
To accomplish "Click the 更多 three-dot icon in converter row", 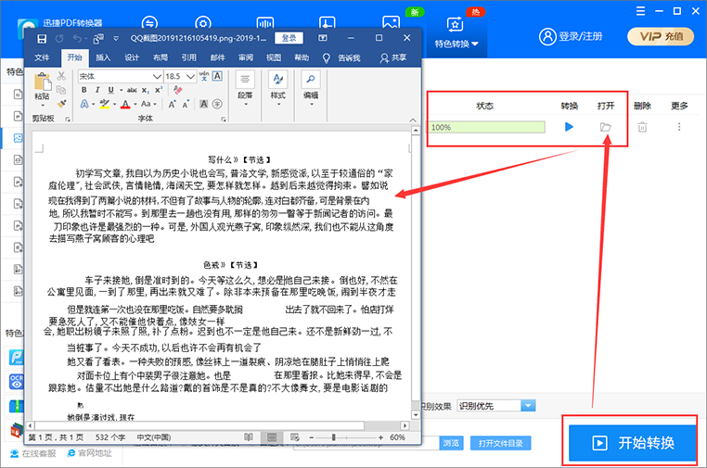I will click(679, 127).
